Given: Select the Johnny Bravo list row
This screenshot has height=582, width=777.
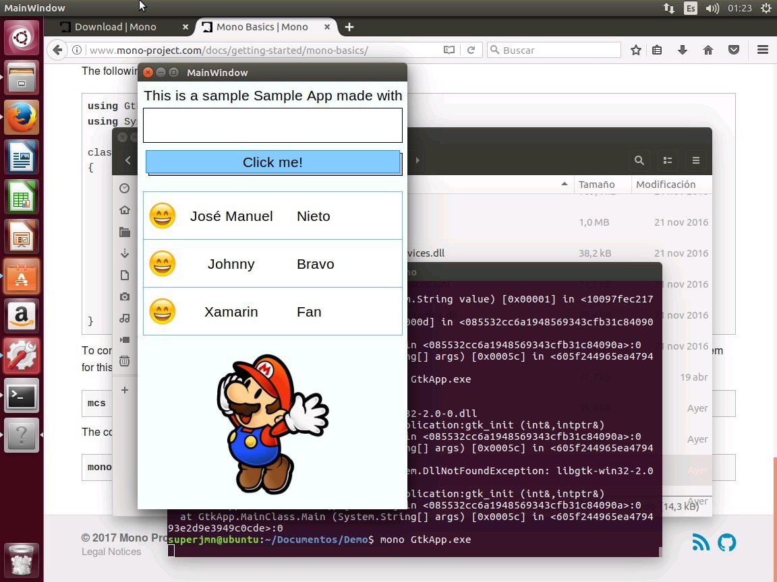Looking at the screenshot, I should [272, 264].
